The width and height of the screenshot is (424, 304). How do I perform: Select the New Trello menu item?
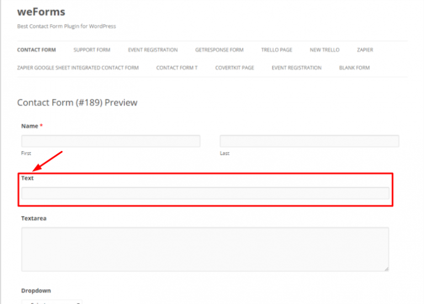click(325, 50)
